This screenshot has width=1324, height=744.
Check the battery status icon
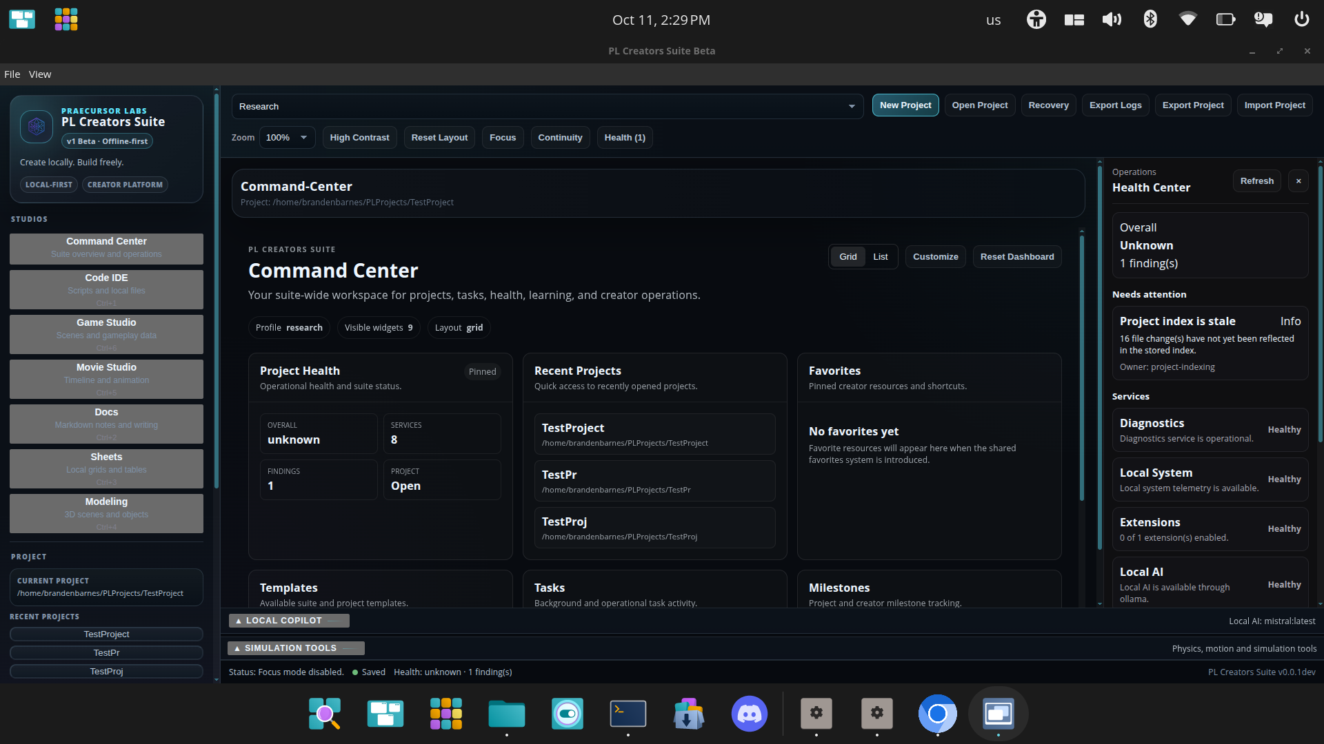coord(1225,19)
